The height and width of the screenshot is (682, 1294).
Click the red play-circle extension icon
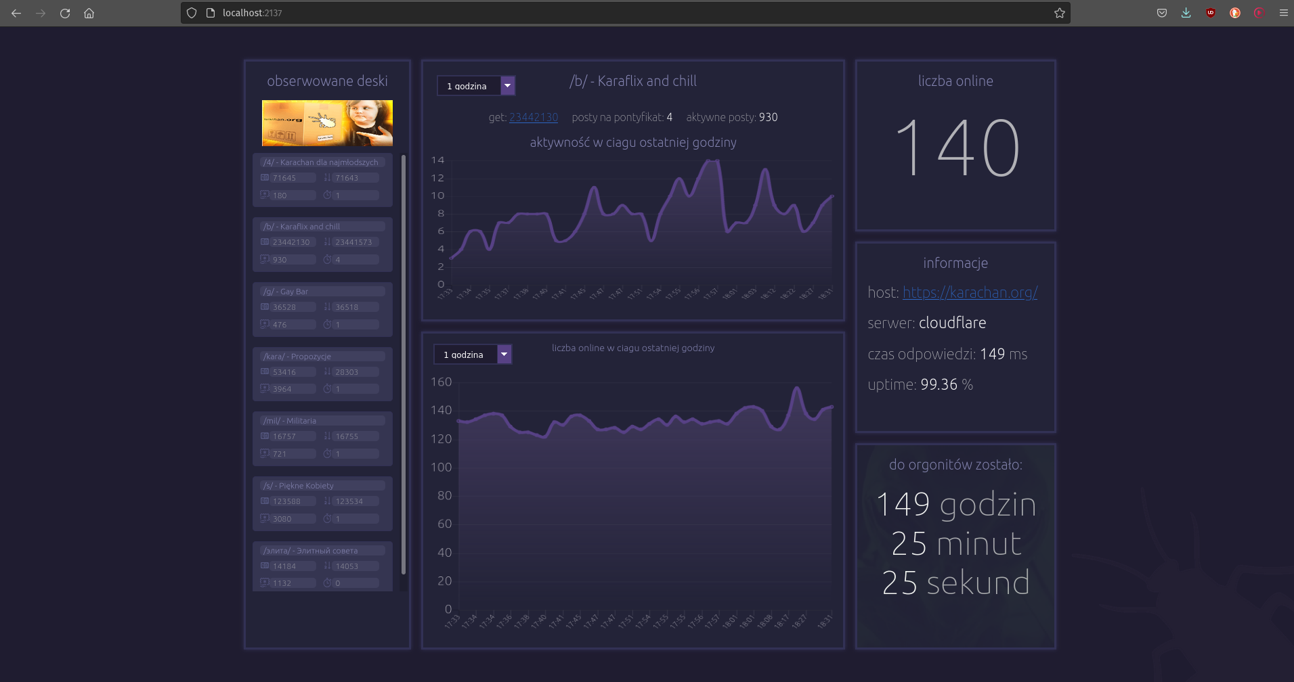click(1259, 13)
